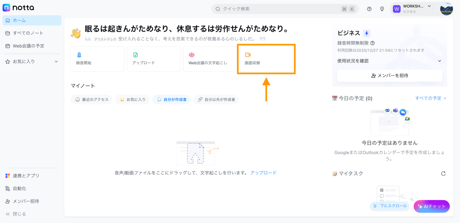460x223 pixels.
Task: Refresh マイタスク with reload icon
Action: [443, 174]
